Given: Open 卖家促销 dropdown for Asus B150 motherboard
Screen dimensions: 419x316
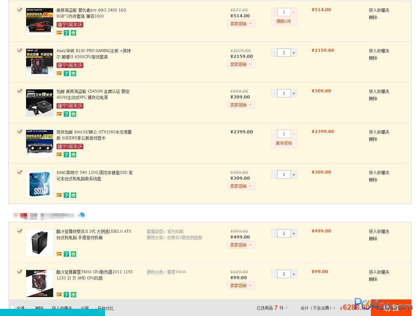Looking at the screenshot, I should point(241,64).
